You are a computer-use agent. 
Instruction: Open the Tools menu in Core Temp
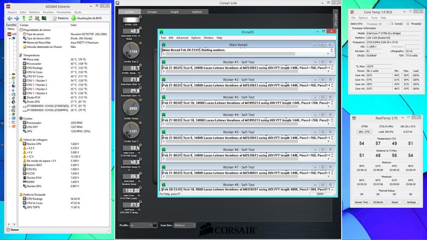pyautogui.click(x=374, y=18)
